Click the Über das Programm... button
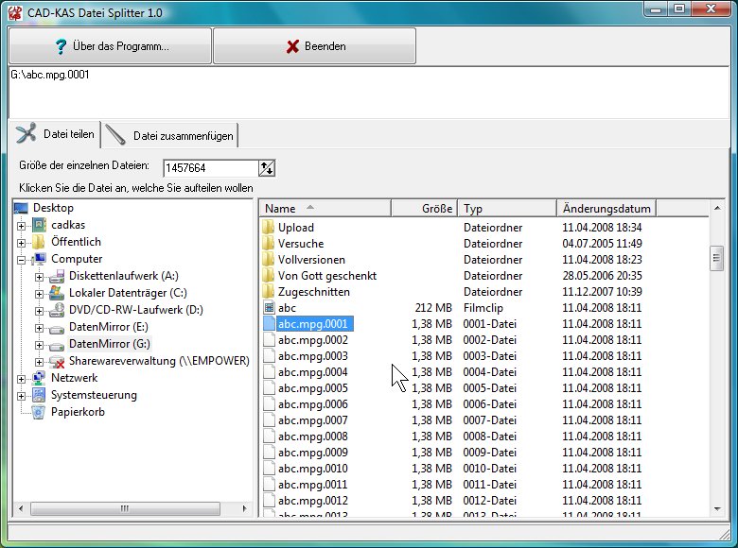 (x=110, y=46)
